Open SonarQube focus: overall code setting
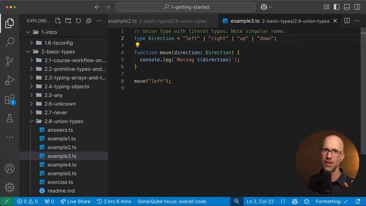The height and width of the screenshot is (206, 366). (172, 201)
